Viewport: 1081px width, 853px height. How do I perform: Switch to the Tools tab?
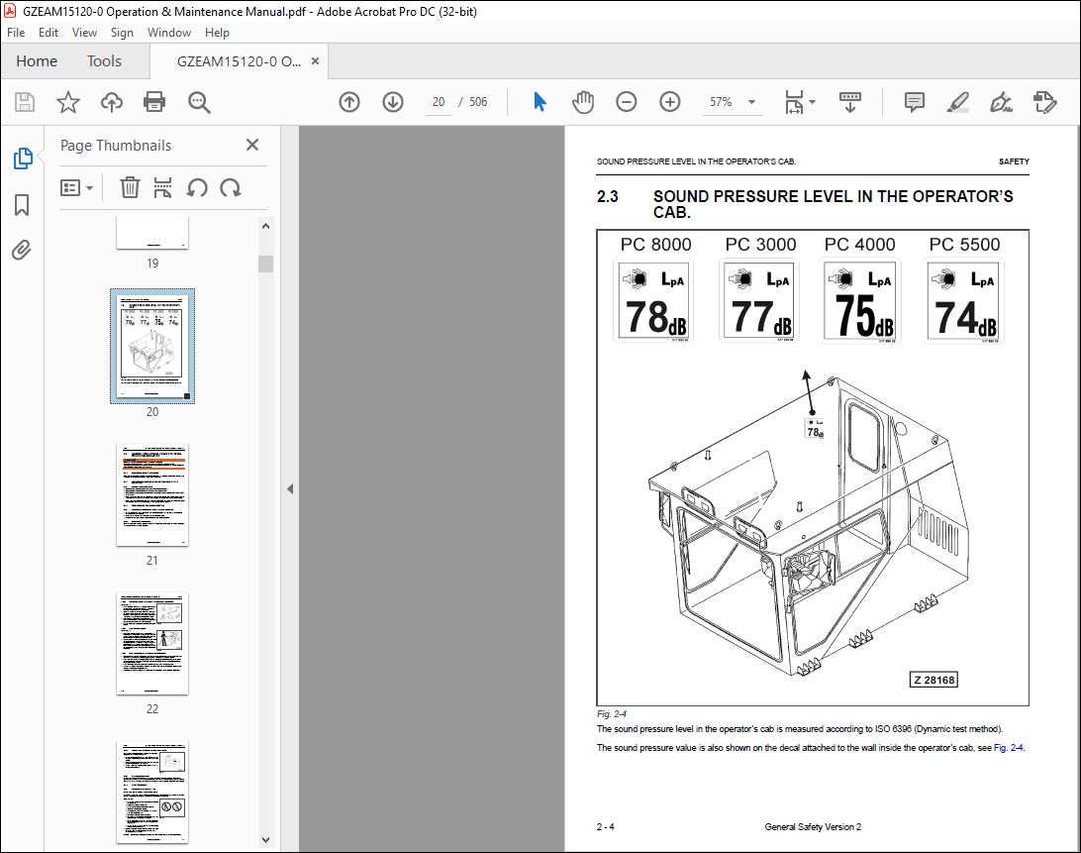(x=104, y=61)
